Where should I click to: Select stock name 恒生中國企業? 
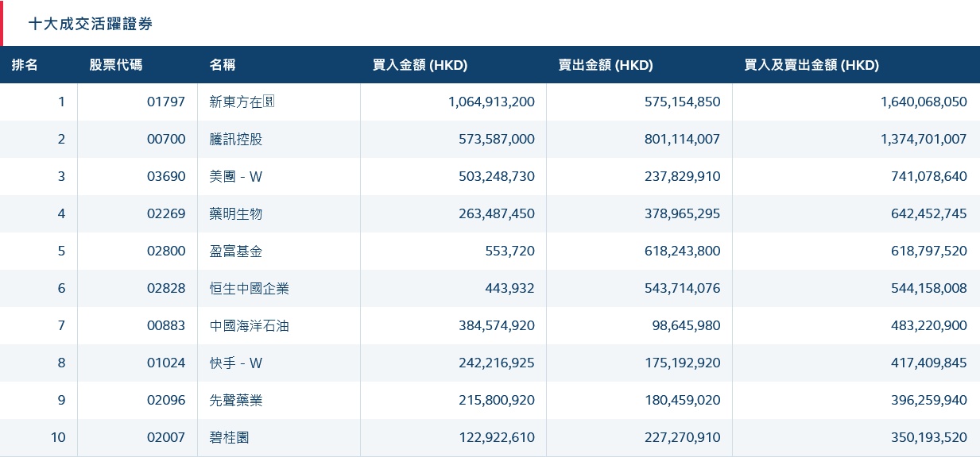coord(250,288)
